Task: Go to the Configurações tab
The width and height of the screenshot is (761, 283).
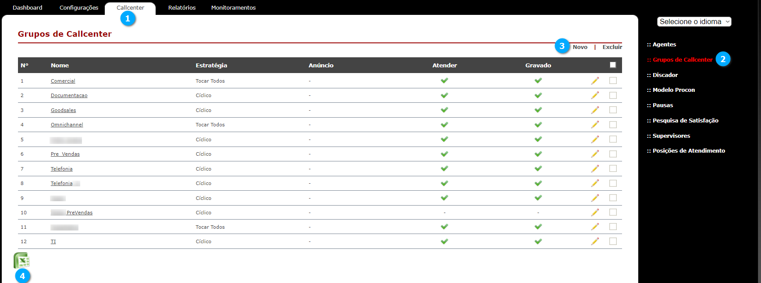Action: click(x=79, y=8)
